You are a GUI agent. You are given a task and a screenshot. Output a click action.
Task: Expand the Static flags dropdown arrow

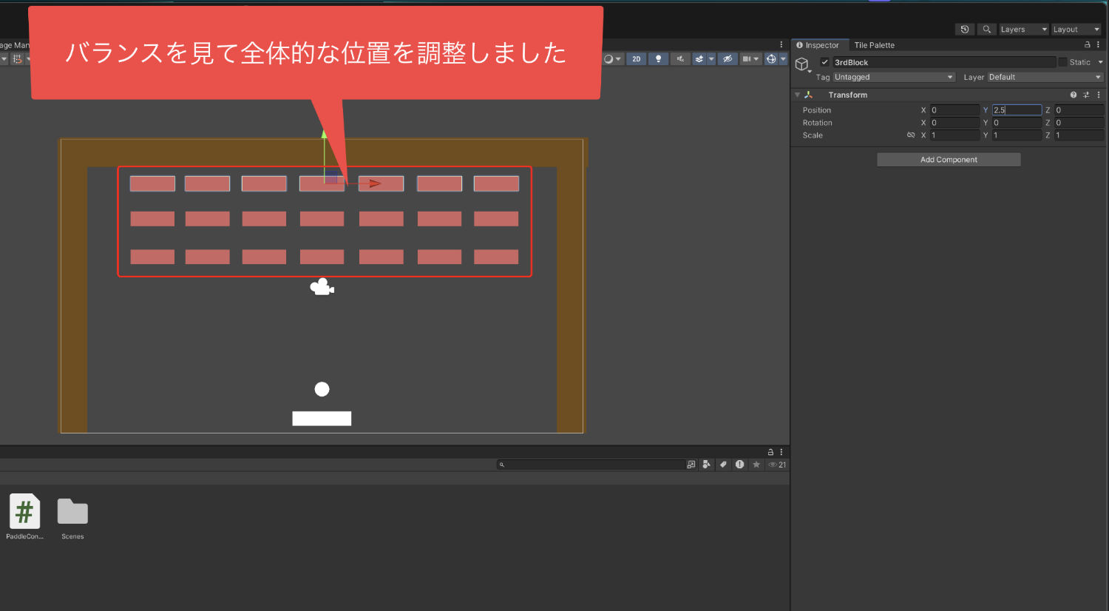pos(1100,62)
